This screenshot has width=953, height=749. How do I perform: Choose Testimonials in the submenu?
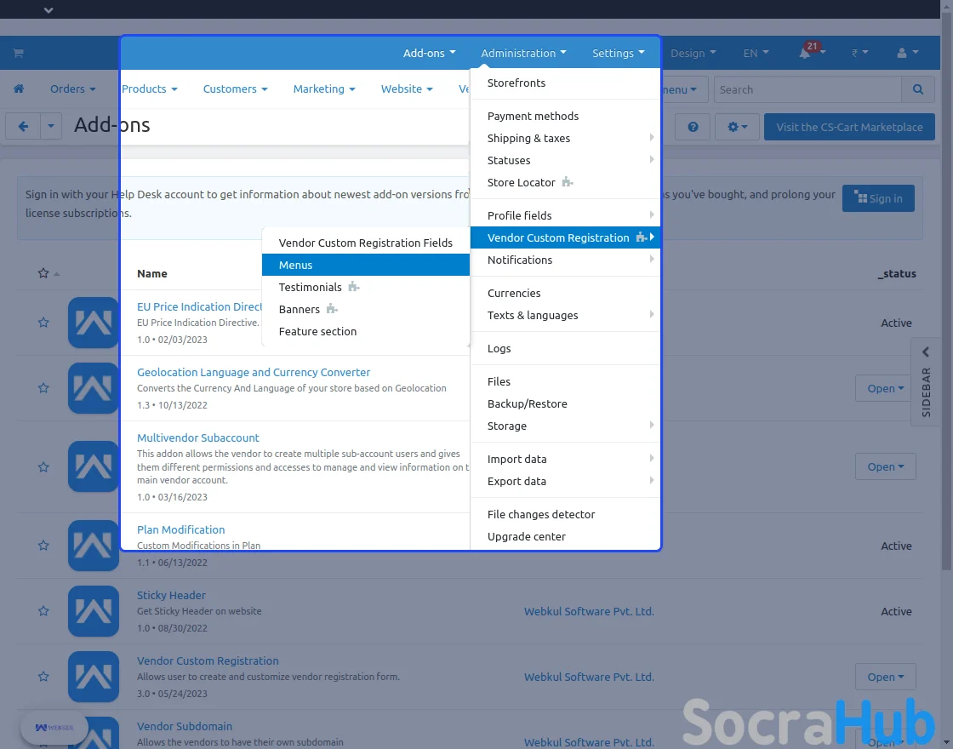(366, 287)
